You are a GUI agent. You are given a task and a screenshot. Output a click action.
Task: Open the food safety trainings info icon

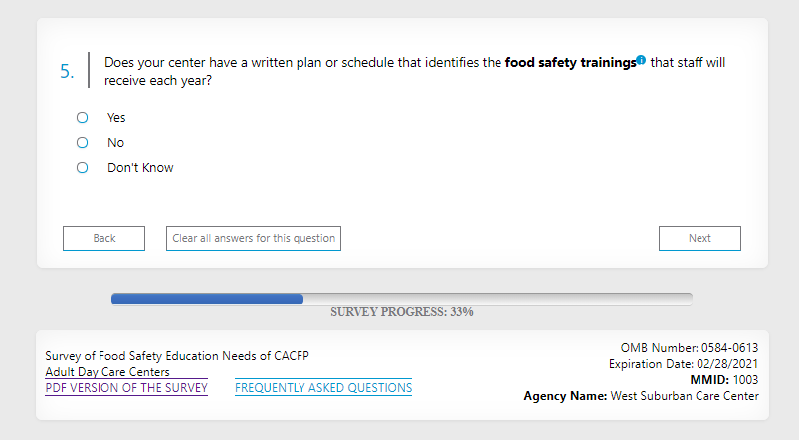point(641,61)
